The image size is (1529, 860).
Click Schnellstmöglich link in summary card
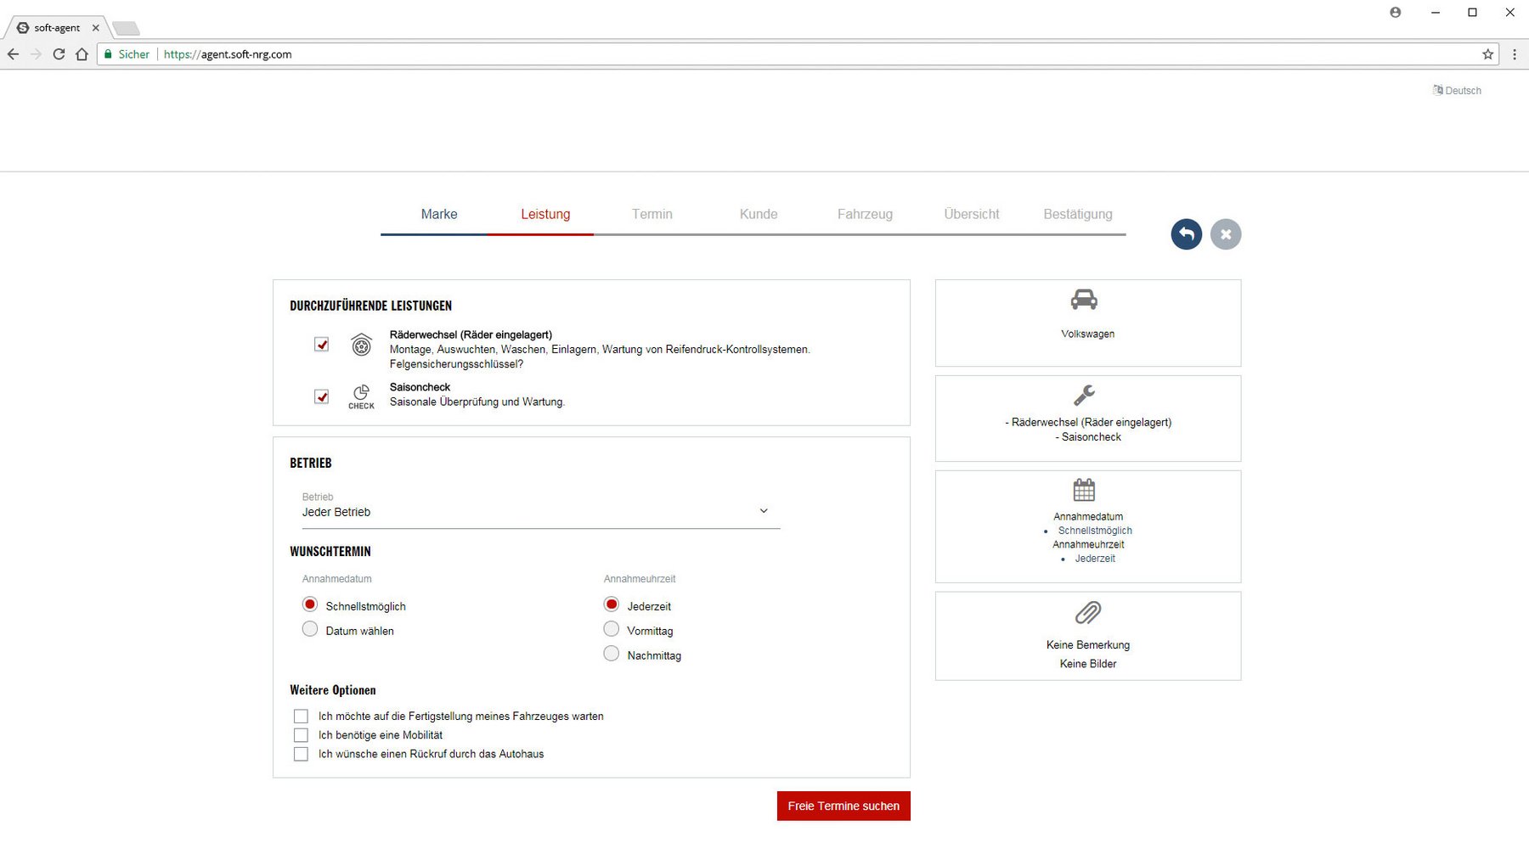pyautogui.click(x=1095, y=531)
